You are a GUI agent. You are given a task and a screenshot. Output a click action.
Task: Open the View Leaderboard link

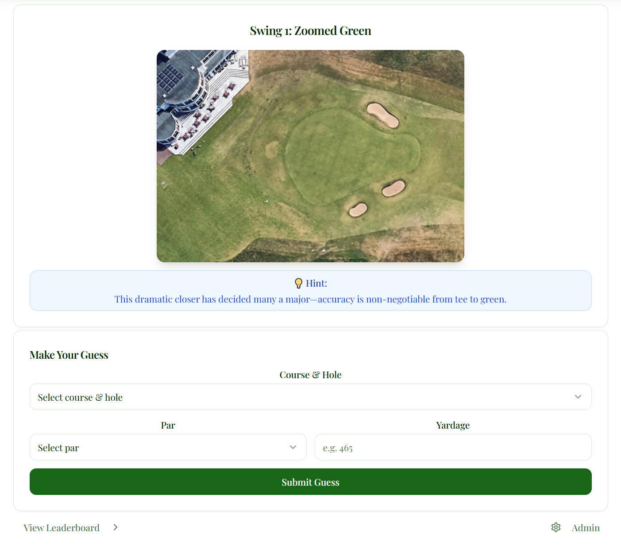tap(62, 528)
